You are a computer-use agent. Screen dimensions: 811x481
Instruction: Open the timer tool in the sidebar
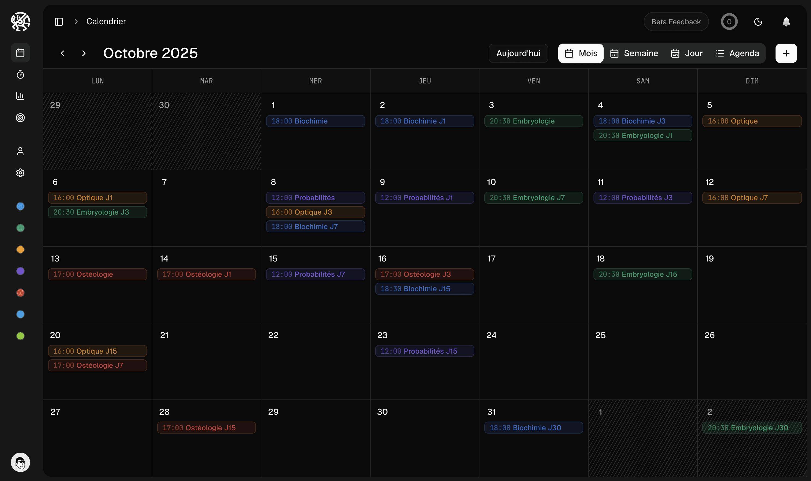tap(20, 74)
